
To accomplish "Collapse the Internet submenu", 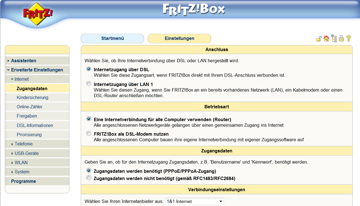I will click(x=12, y=79).
